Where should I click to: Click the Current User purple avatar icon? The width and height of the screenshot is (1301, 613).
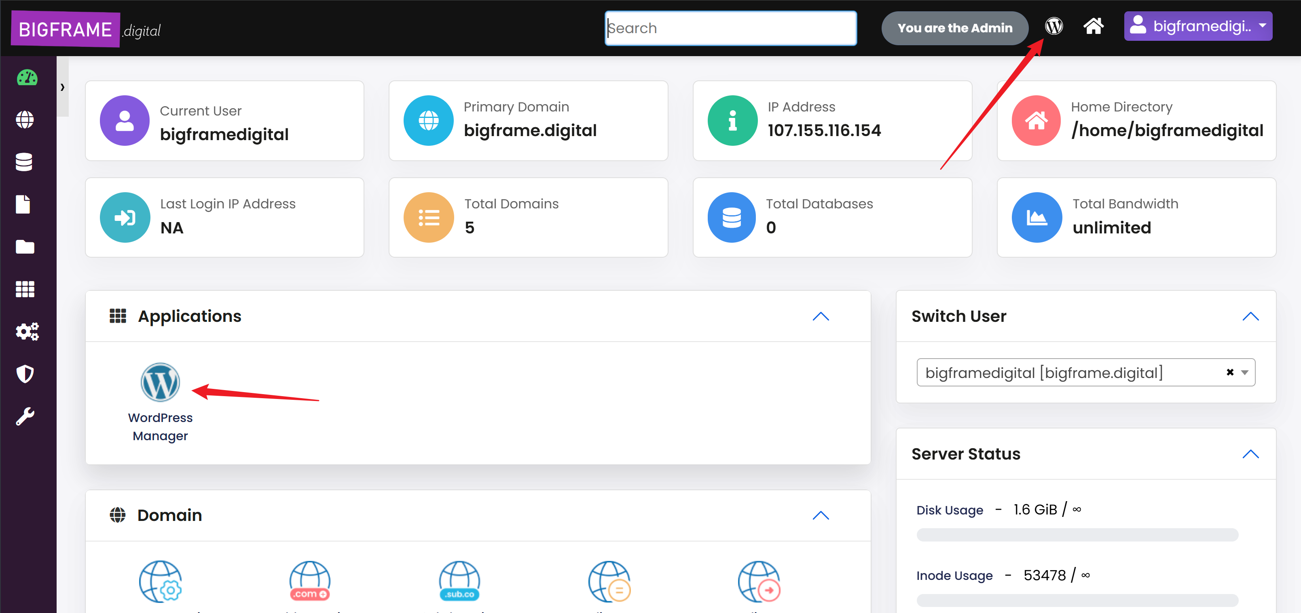[x=125, y=120]
